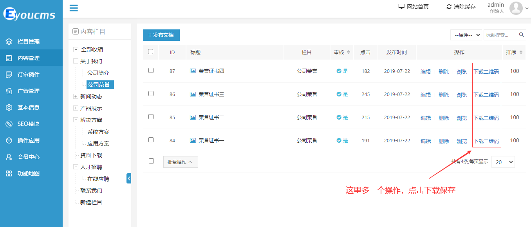Viewport: 531px width, 227px height.
Task: Open the 批量操作 dropdown
Action: click(181, 162)
